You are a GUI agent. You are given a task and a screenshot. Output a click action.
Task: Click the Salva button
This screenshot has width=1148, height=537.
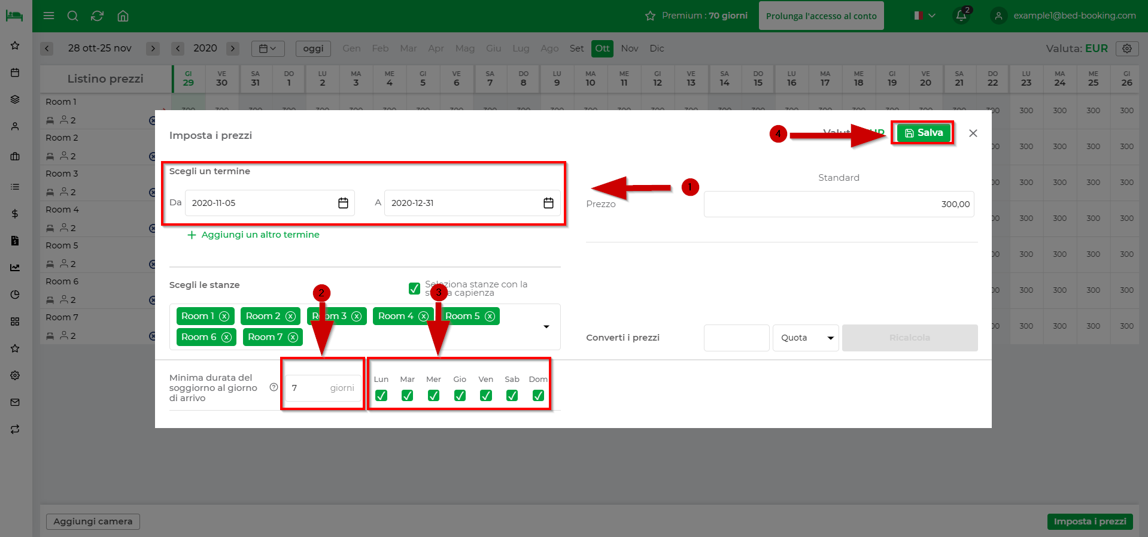click(924, 133)
